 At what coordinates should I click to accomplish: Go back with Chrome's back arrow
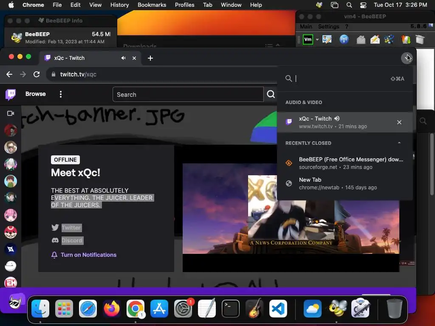pos(9,74)
